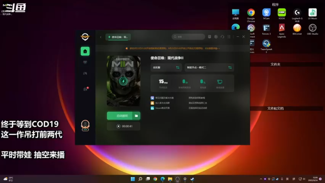Open BitComet desktop shortcut

pos(297,29)
